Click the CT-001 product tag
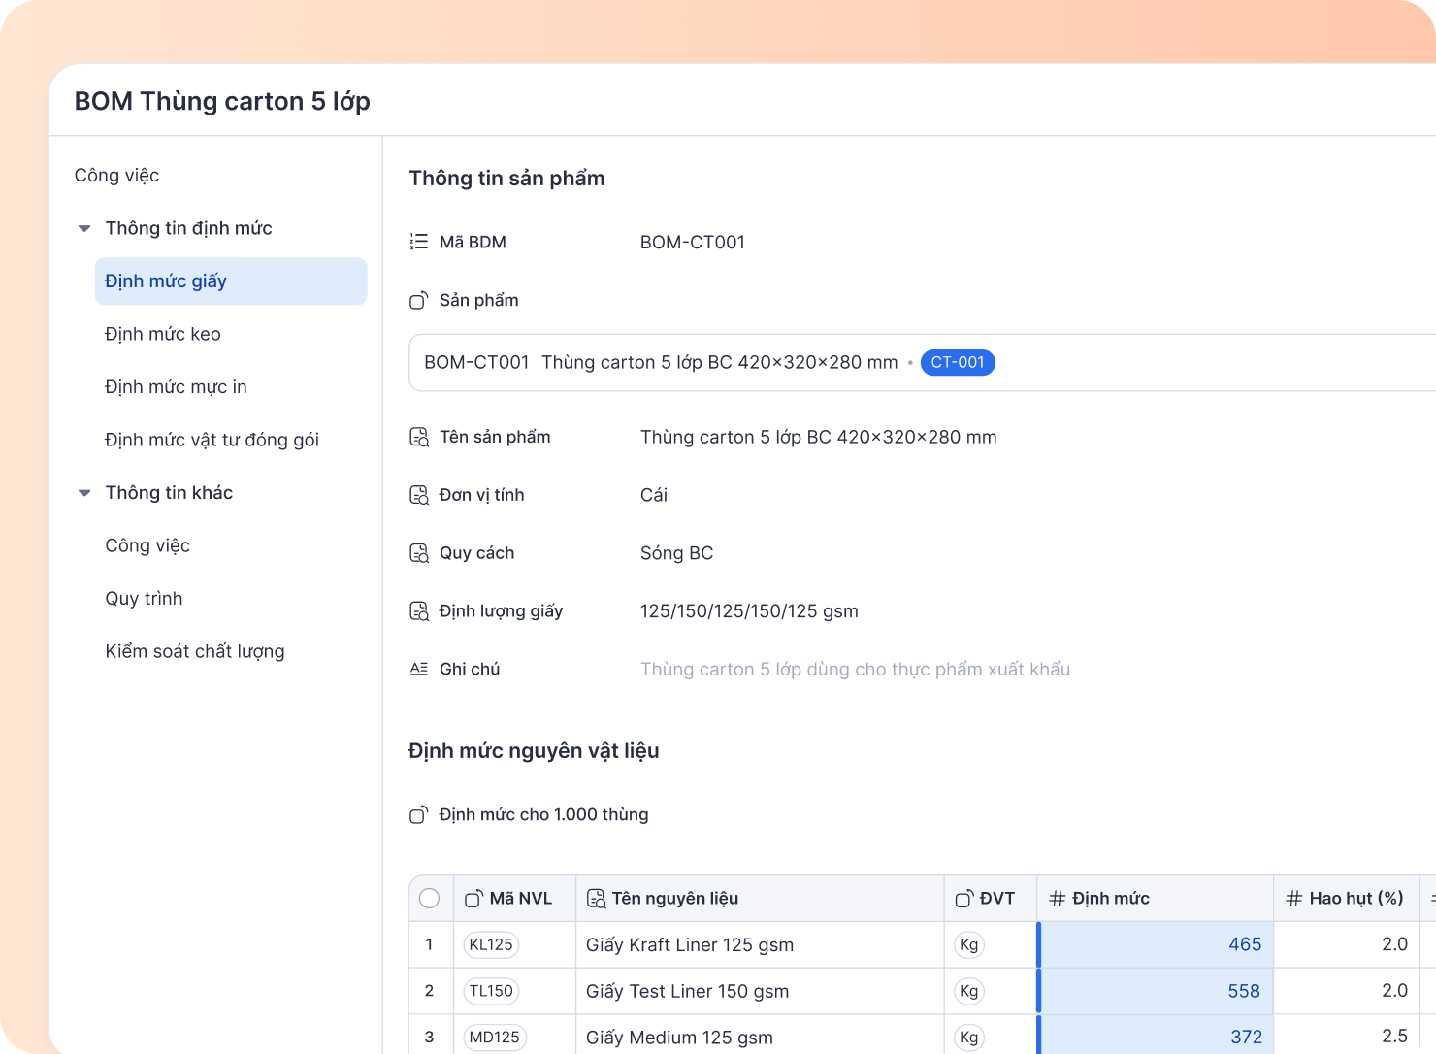The image size is (1436, 1054). tap(958, 363)
